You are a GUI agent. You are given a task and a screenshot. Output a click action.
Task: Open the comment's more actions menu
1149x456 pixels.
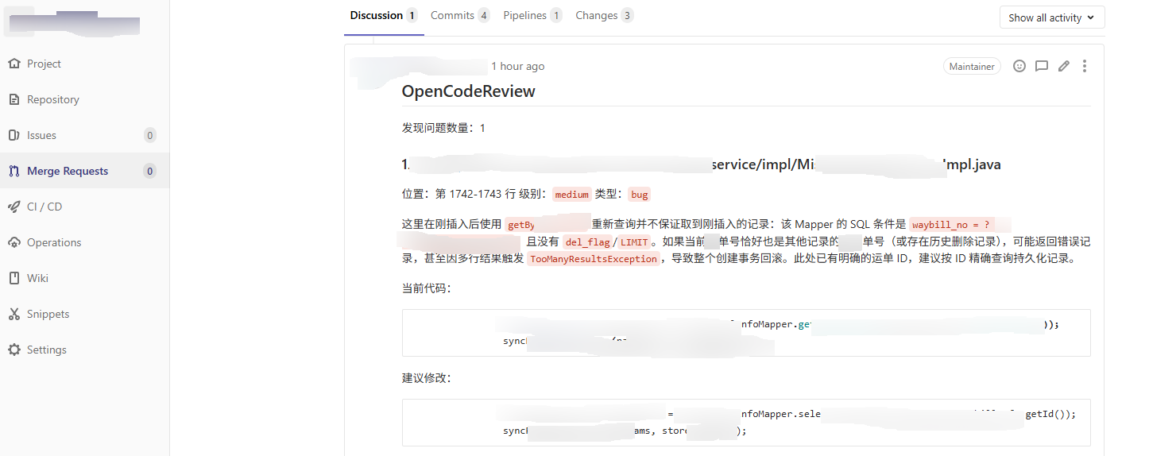coord(1085,66)
